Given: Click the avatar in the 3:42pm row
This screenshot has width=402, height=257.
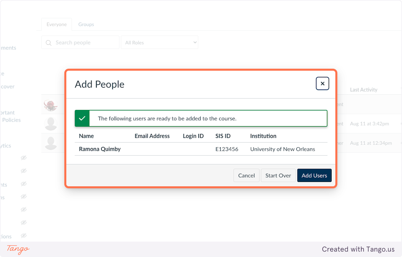Looking at the screenshot, I should 51,124.
